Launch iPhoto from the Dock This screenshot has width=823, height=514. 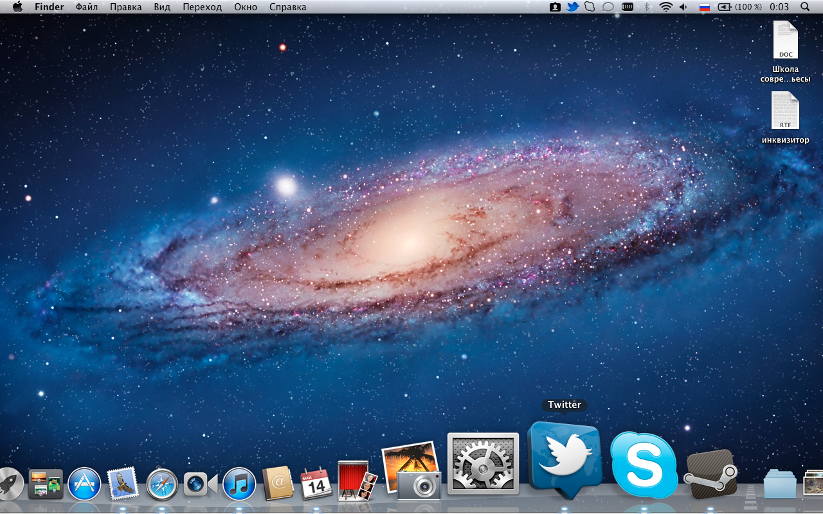coord(411,472)
